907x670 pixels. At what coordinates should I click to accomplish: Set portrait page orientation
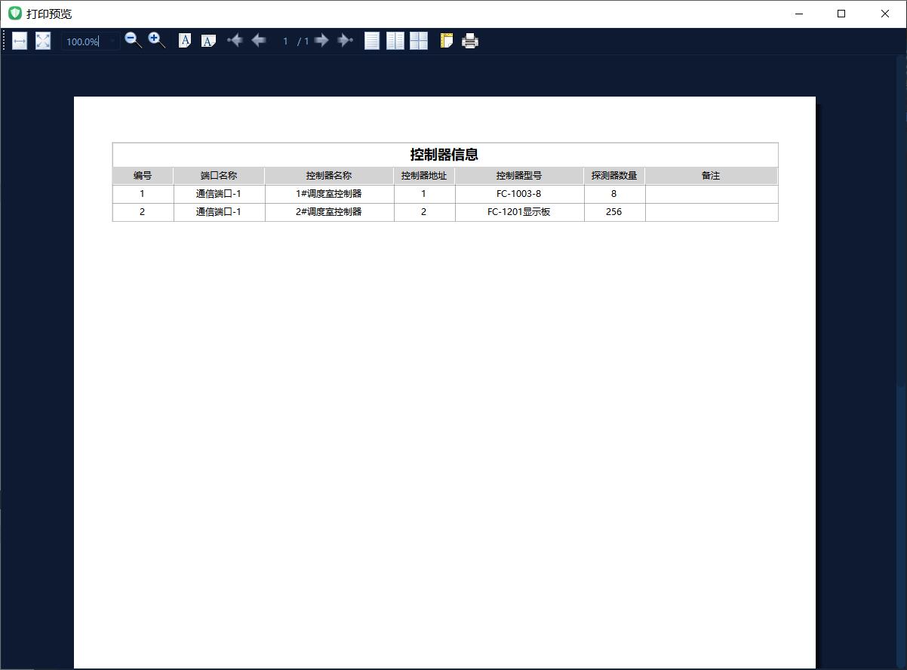click(185, 41)
